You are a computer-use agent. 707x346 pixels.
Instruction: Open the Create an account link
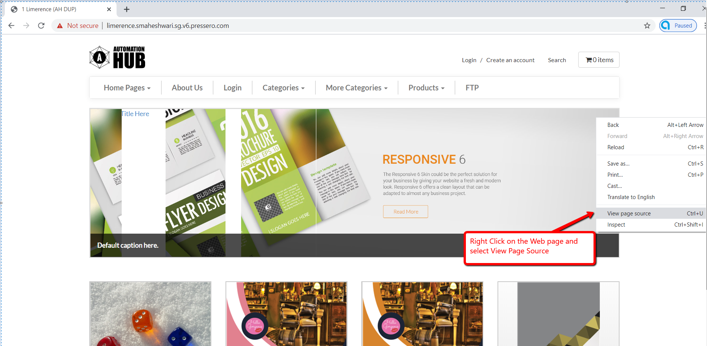510,60
